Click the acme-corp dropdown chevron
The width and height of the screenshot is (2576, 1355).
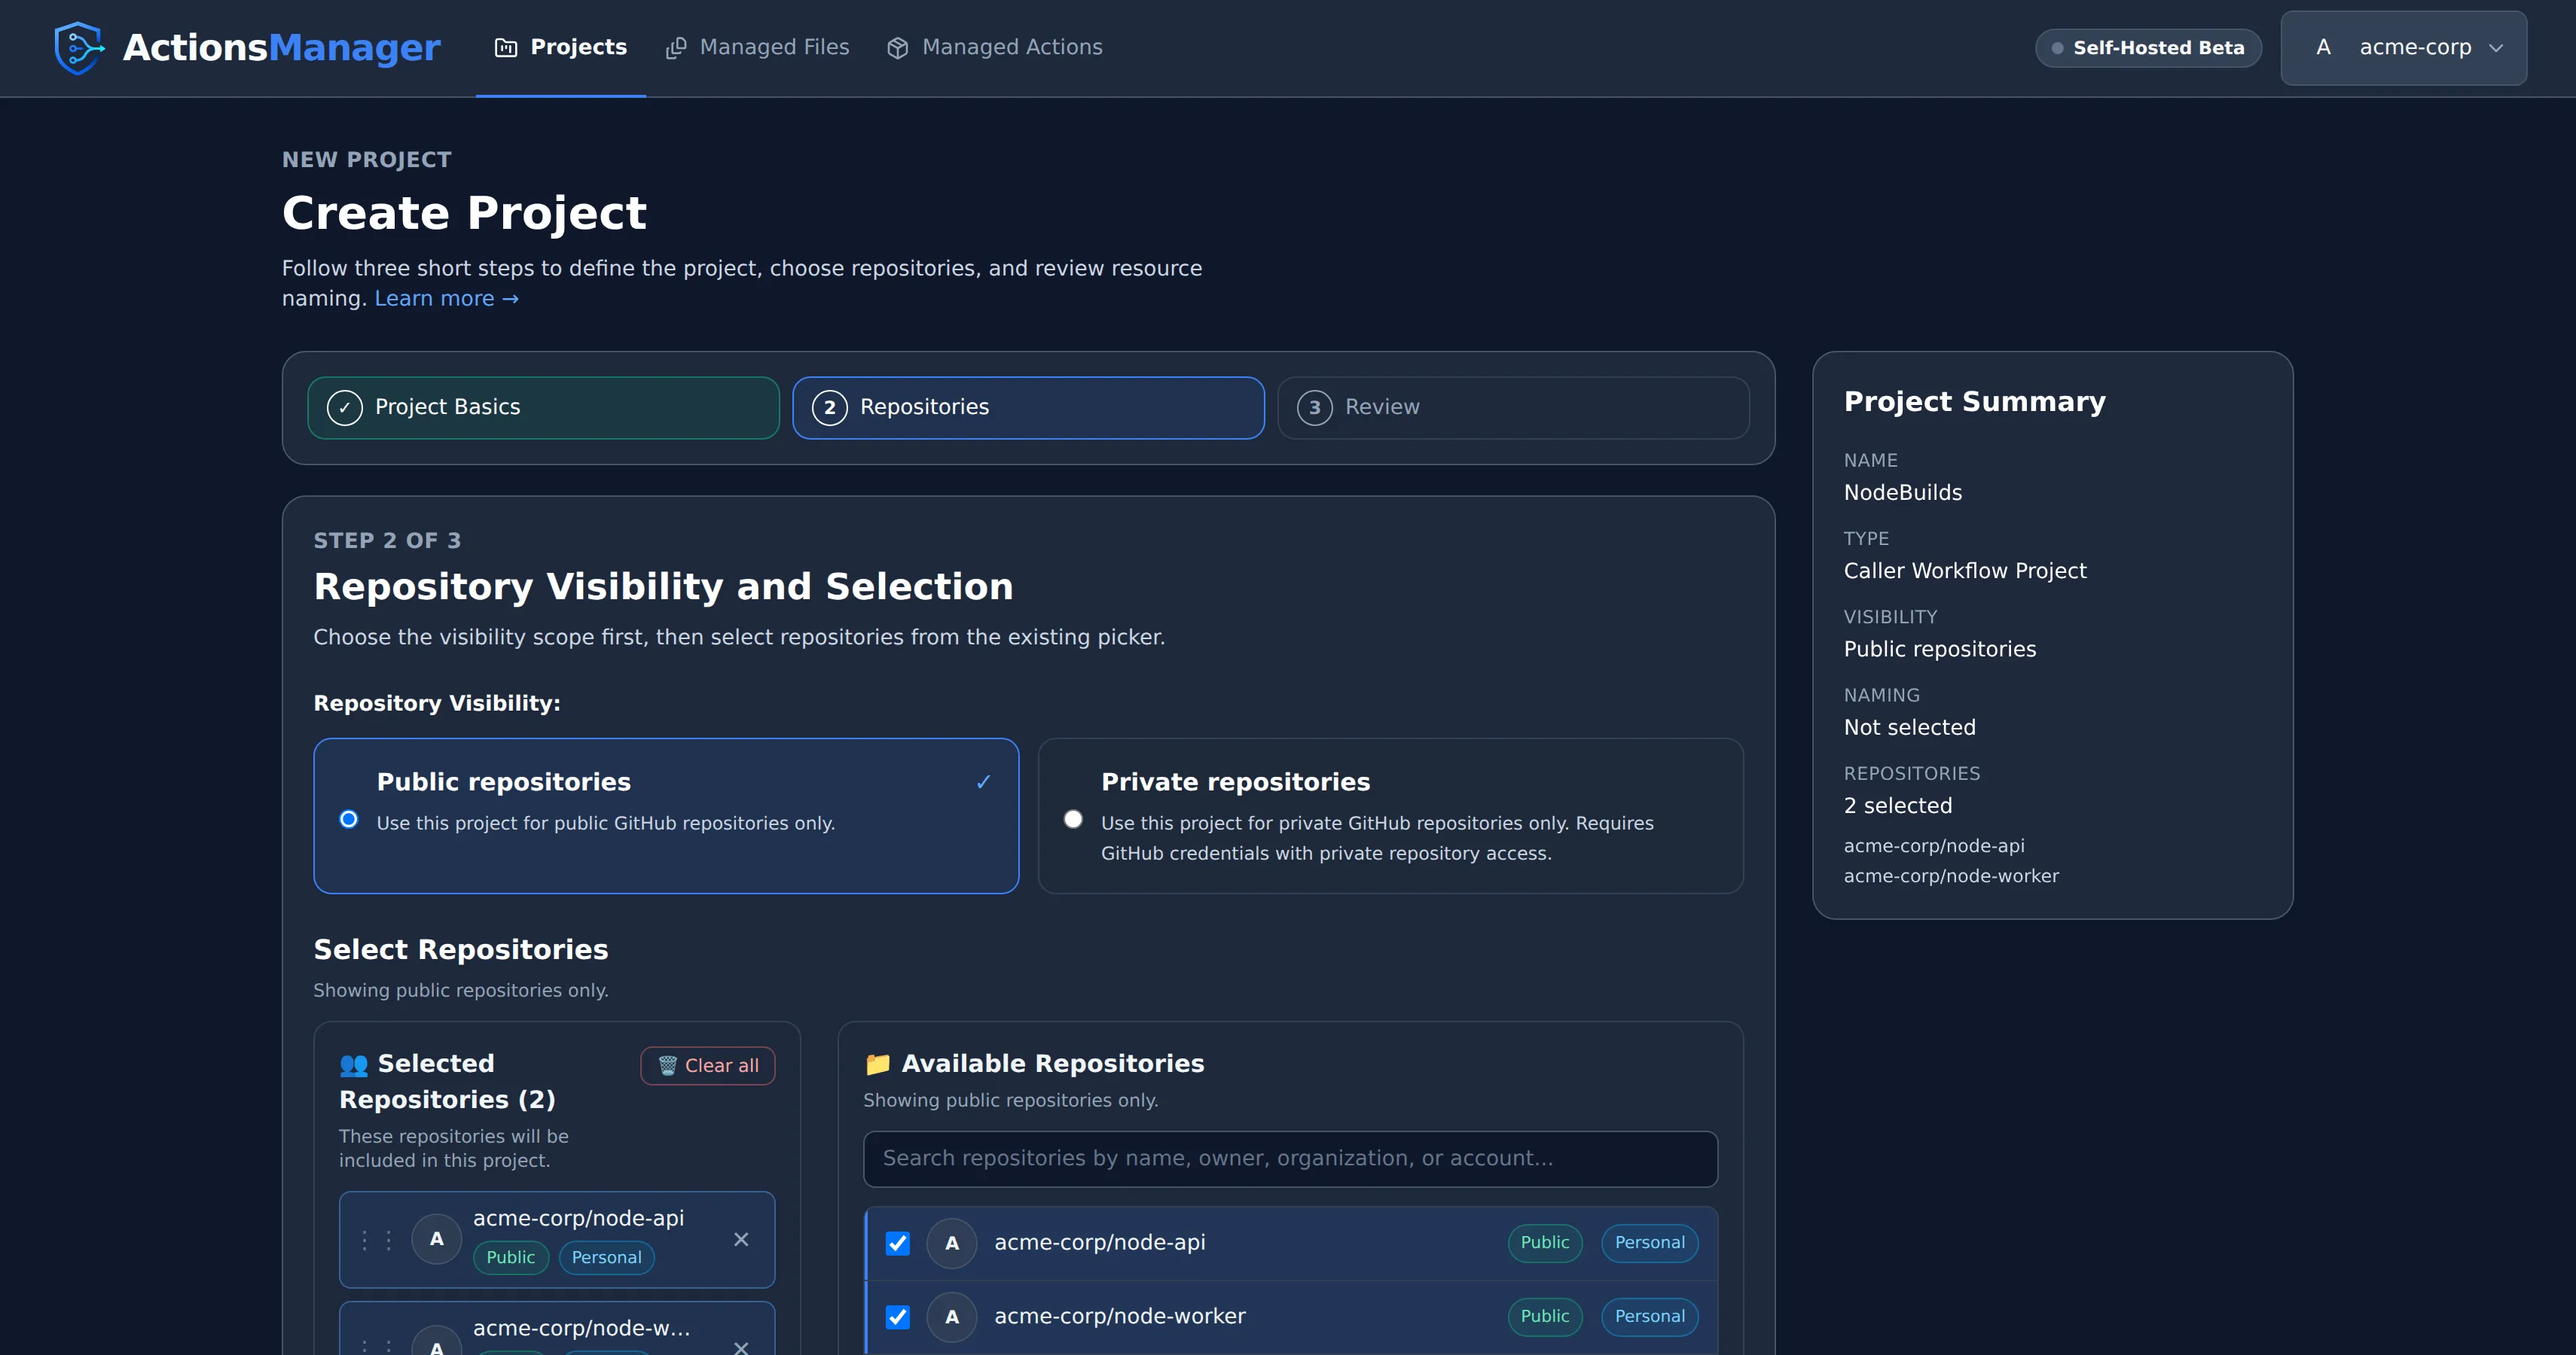click(x=2496, y=48)
